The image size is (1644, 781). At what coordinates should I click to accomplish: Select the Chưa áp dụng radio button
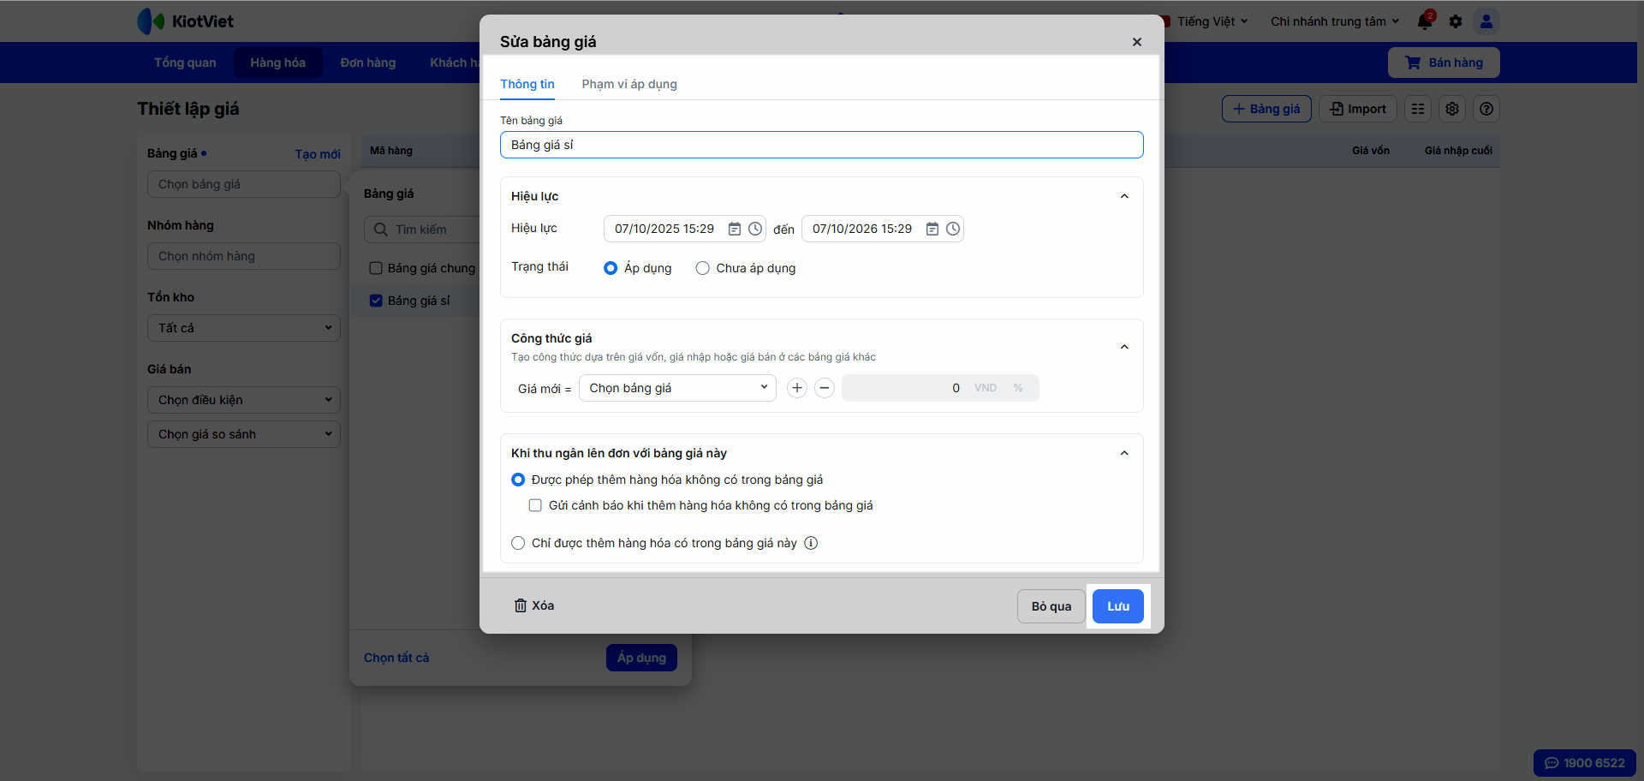point(703,268)
